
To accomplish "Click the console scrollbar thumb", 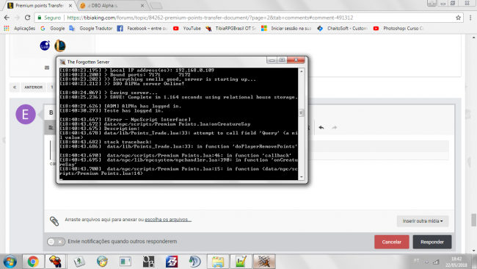I will tap(302, 112).
